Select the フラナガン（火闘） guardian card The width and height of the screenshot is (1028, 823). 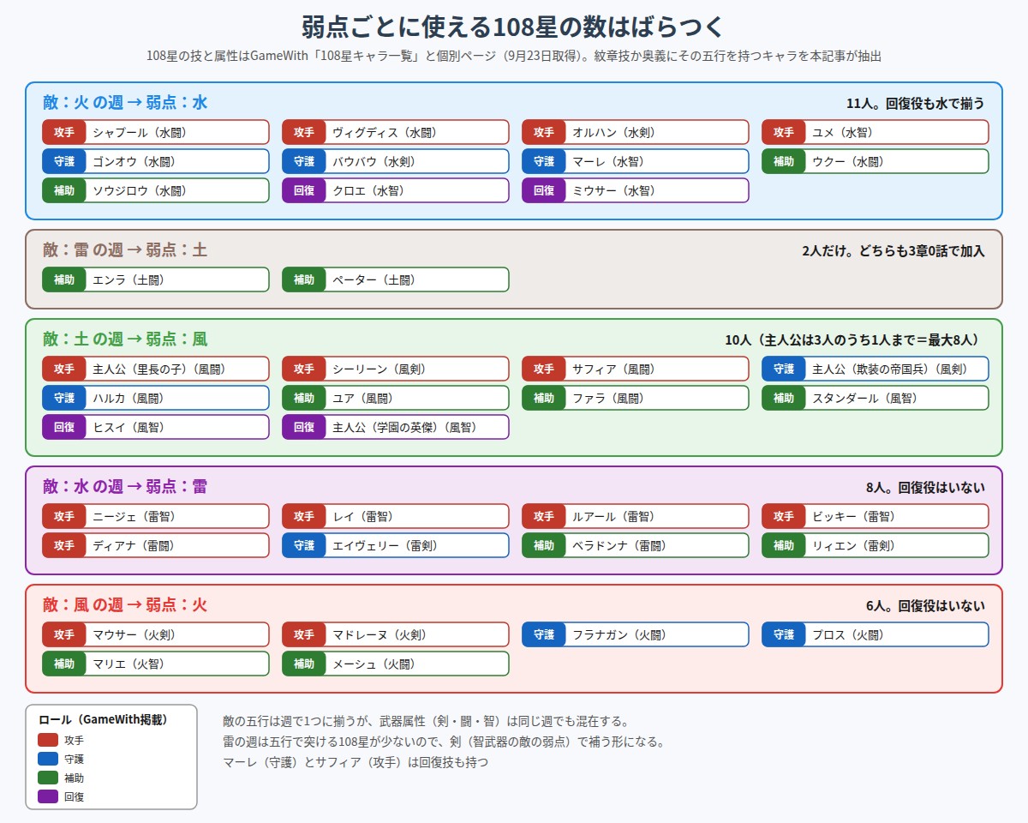tap(636, 634)
